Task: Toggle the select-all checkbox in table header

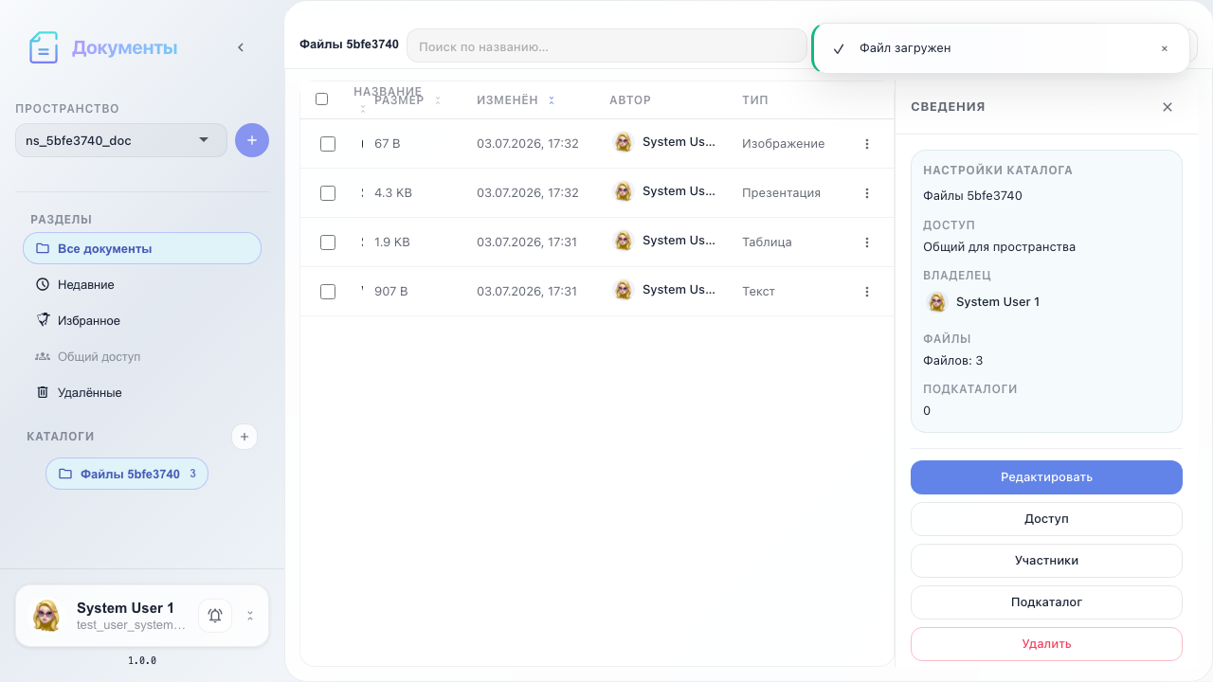Action: [x=321, y=99]
